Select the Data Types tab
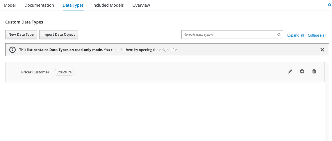The width and height of the screenshot is (332, 141). 73,5
